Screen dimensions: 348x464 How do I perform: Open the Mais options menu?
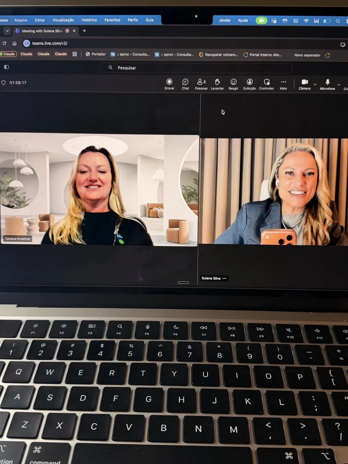click(x=283, y=84)
